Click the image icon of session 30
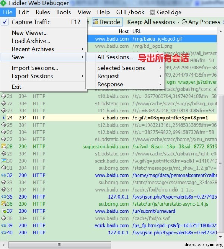224x249 pixels. tap(4, 161)
